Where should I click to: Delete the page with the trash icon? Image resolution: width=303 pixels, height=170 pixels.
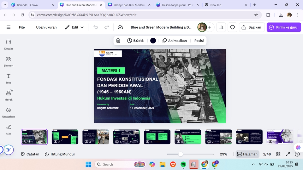tap(118, 41)
